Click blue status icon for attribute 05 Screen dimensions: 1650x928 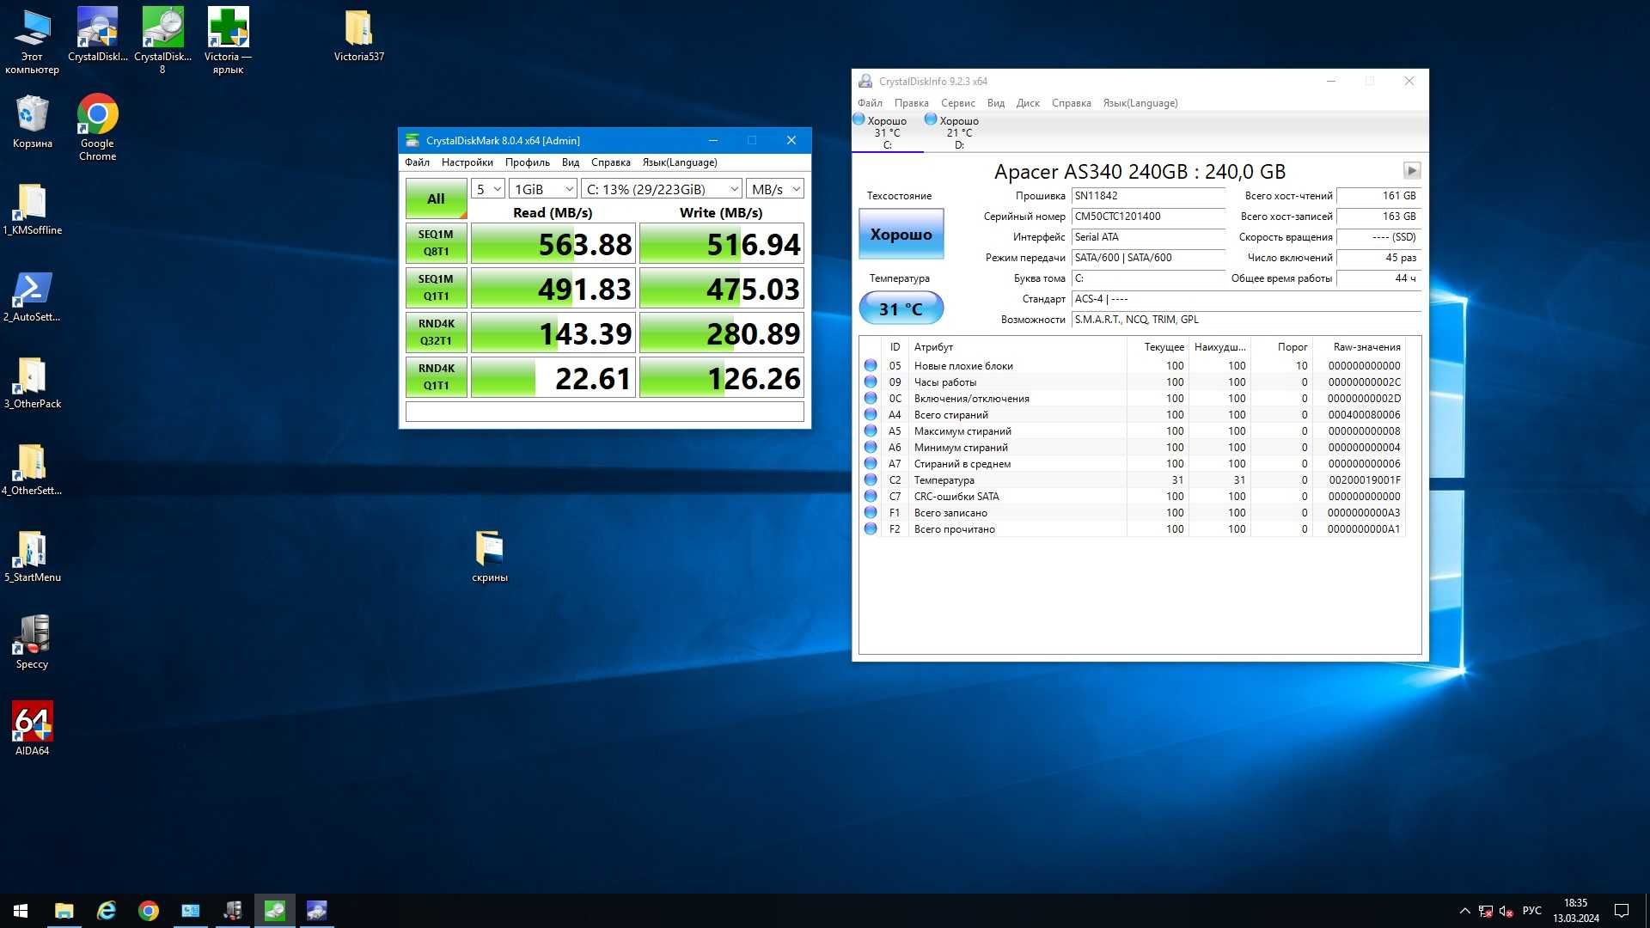871,365
